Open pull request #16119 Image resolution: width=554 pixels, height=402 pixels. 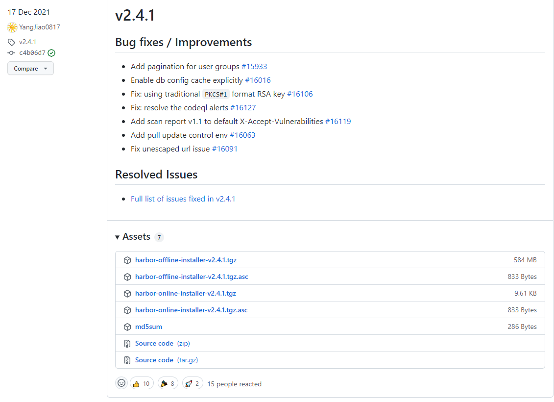(338, 122)
